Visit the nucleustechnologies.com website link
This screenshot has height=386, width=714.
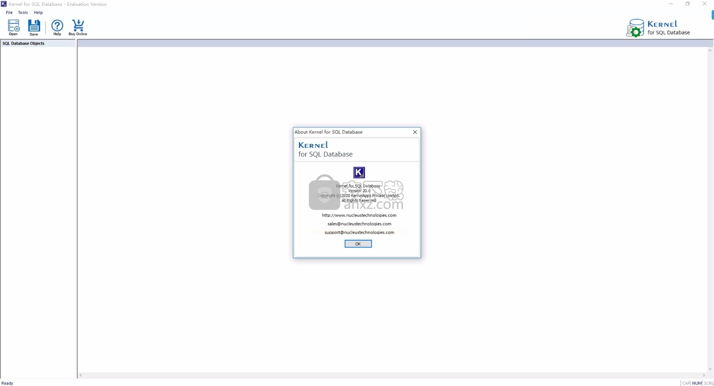point(359,215)
